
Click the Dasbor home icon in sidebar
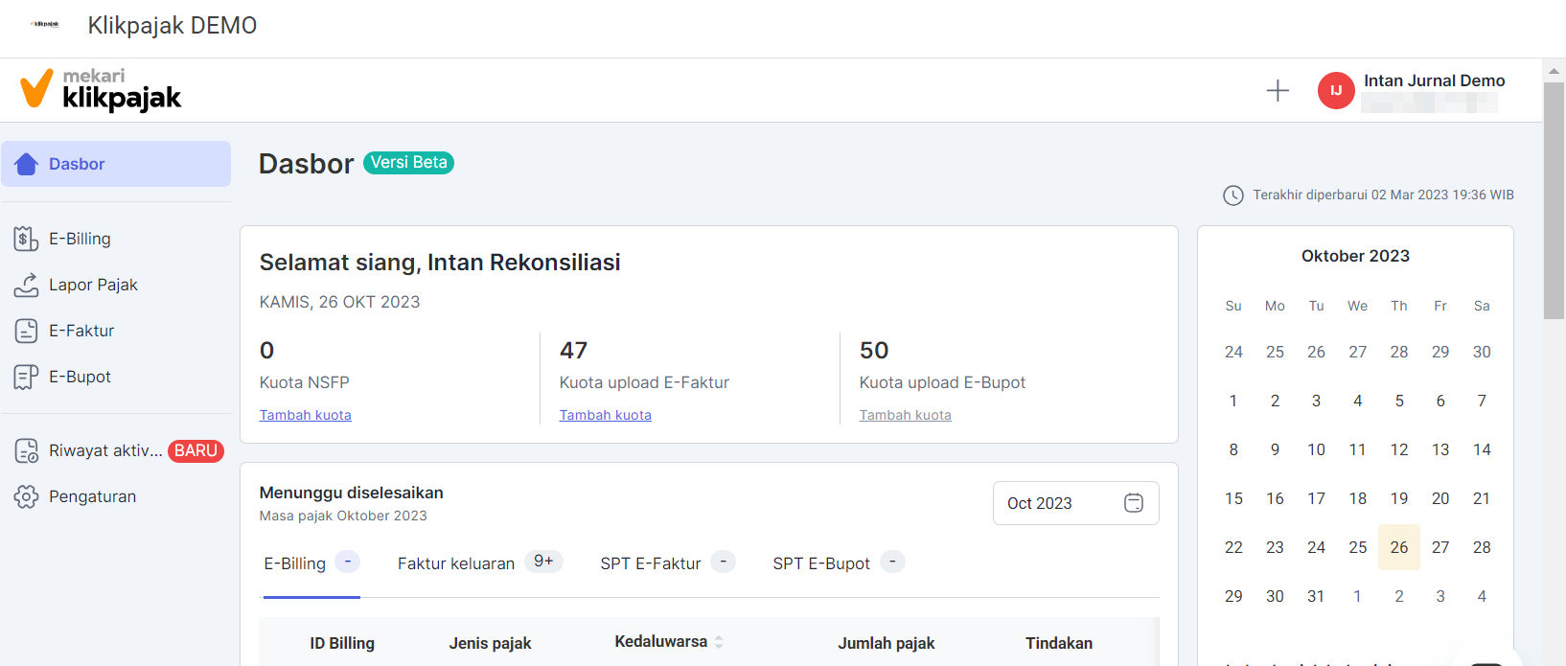point(27,164)
